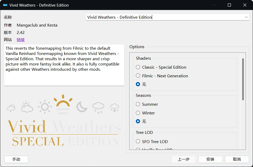The width and height of the screenshot is (253, 167).
Task: Click the Mod Organizer title bar icon
Action: (5, 5)
